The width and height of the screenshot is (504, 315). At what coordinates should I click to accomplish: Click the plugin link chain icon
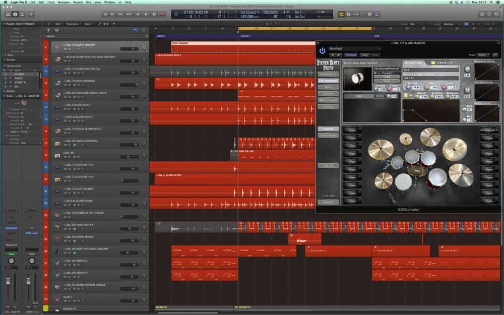coord(495,55)
